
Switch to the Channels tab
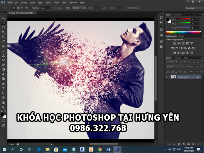pos(177,58)
